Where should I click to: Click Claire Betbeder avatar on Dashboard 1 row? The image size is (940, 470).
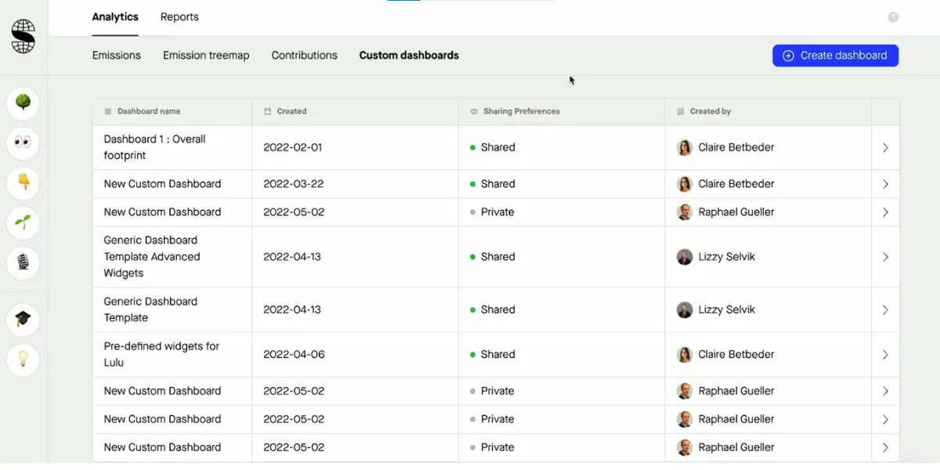tap(685, 147)
